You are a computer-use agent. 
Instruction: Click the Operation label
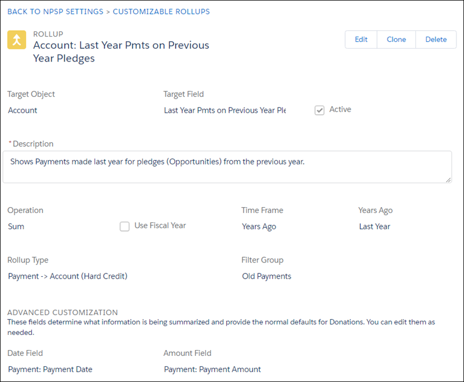pyautogui.click(x=25, y=211)
